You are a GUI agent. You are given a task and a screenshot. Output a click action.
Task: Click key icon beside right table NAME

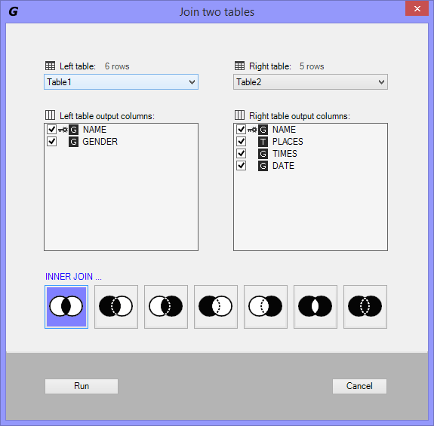coord(252,130)
